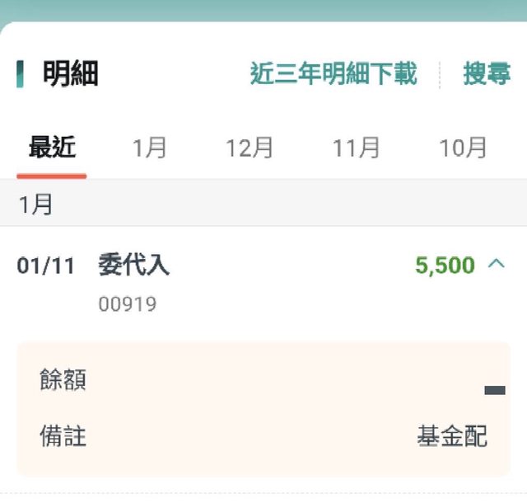Image resolution: width=527 pixels, height=503 pixels.
Task: Click the teal header banner at top
Action: [263, 10]
